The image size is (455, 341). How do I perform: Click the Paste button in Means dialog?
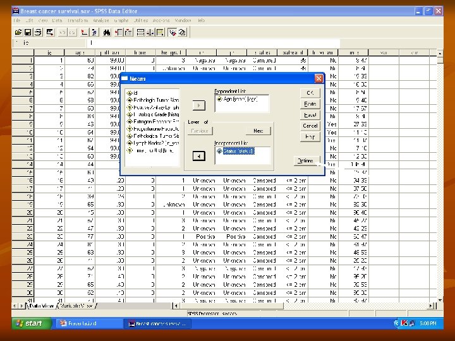point(310,104)
